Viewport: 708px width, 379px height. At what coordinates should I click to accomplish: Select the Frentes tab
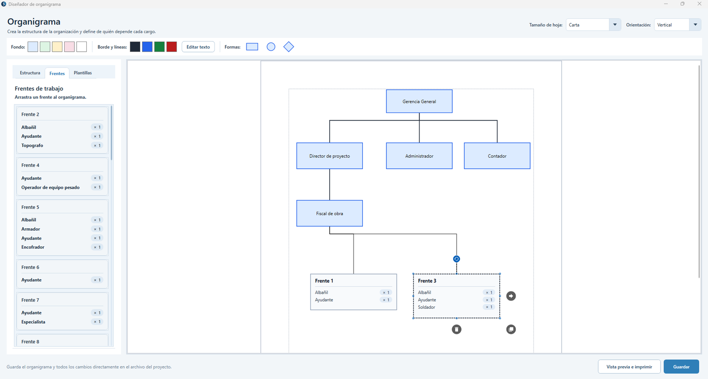click(57, 73)
